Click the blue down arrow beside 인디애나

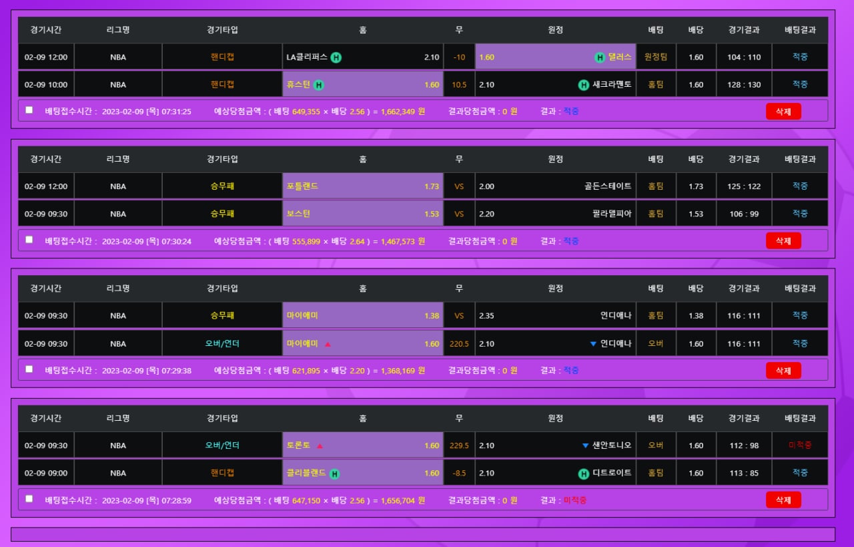(x=593, y=344)
